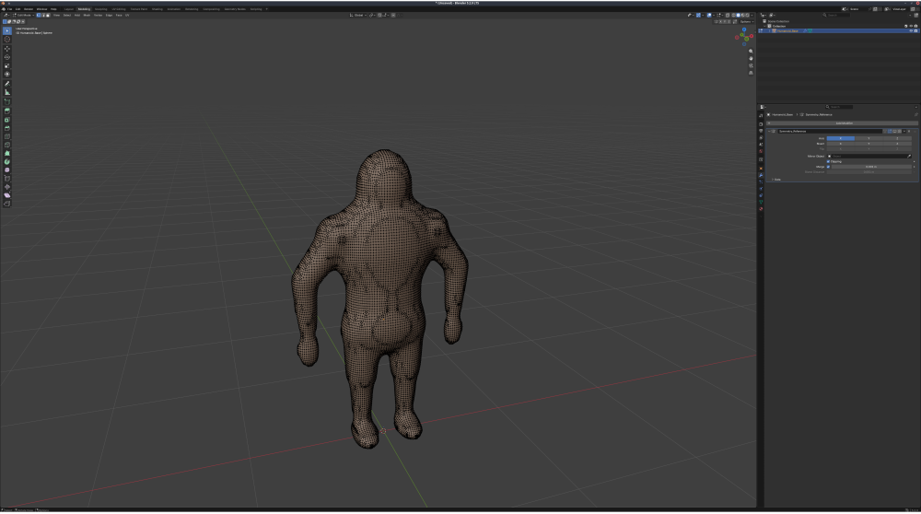Viewport: 921px width, 514px height.
Task: Open viewport shading options dropdown arrow
Action: tap(752, 16)
